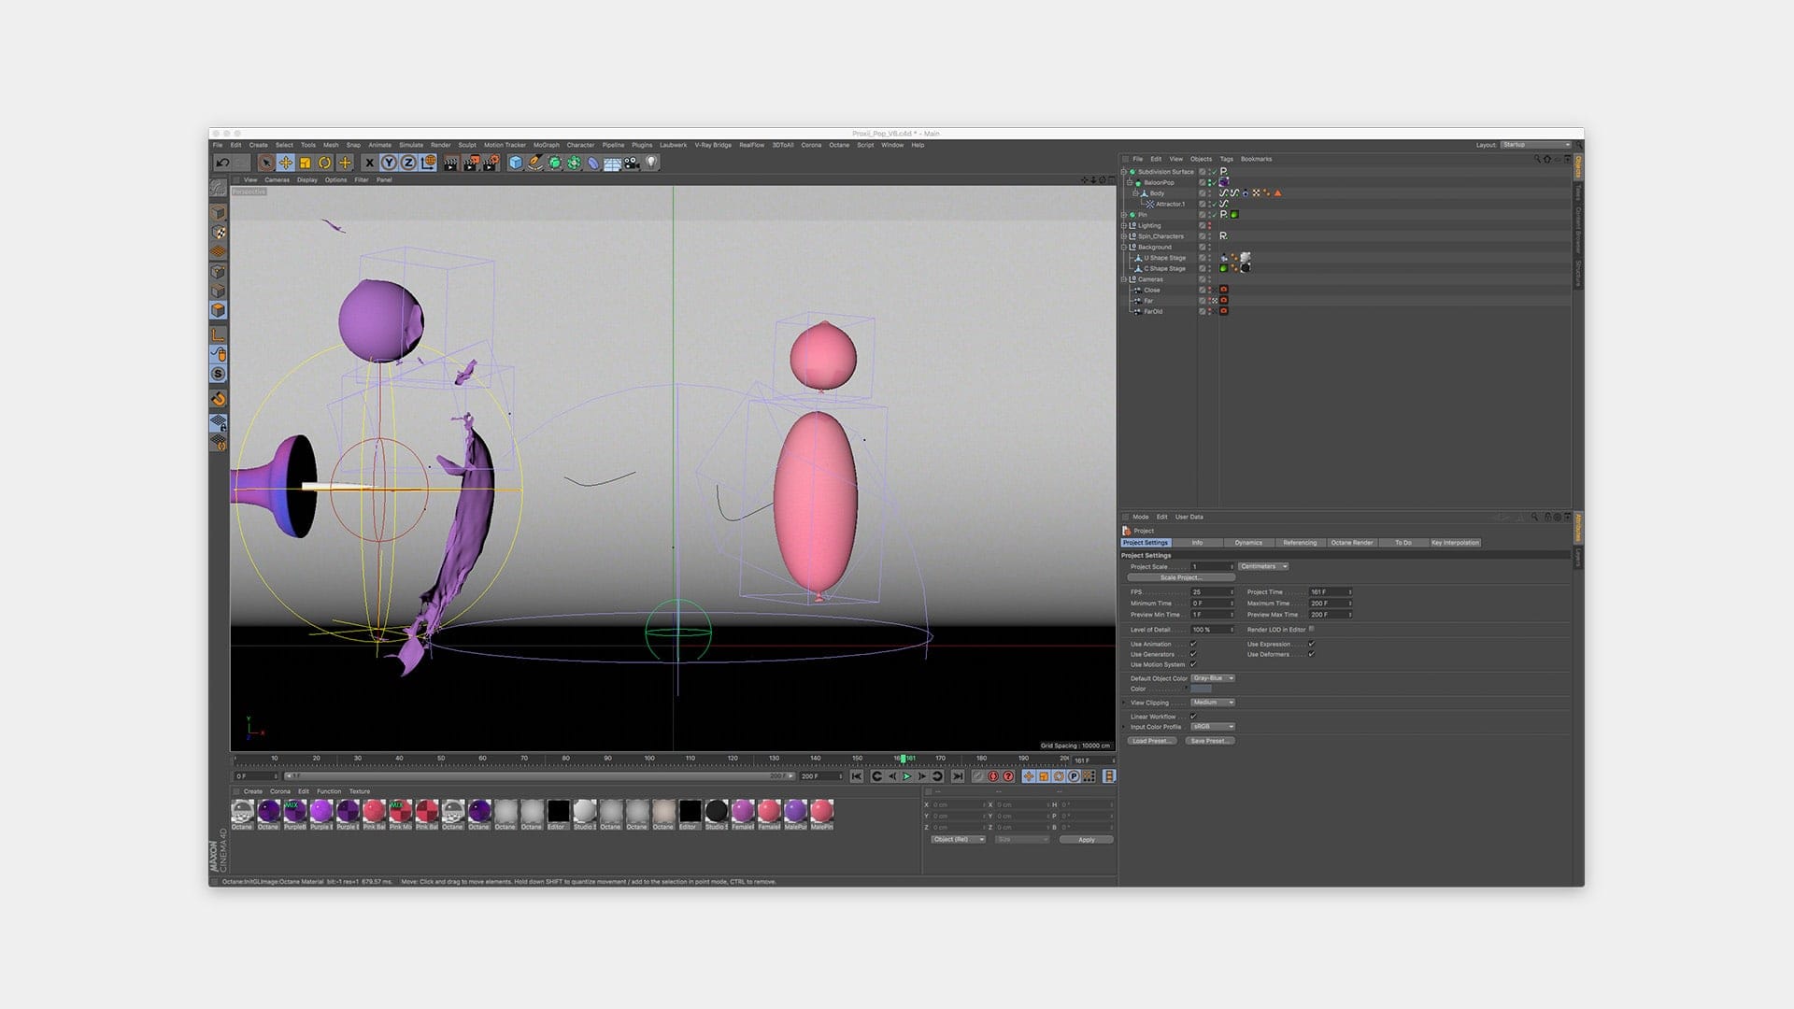Click the Apply button in the coordinates panel
The width and height of the screenshot is (1794, 1009).
pyautogui.click(x=1087, y=840)
